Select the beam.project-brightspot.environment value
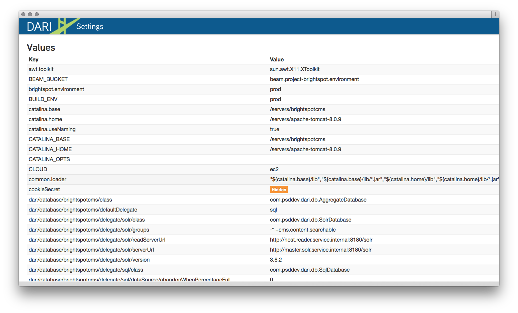The width and height of the screenshot is (518, 313). coord(314,79)
